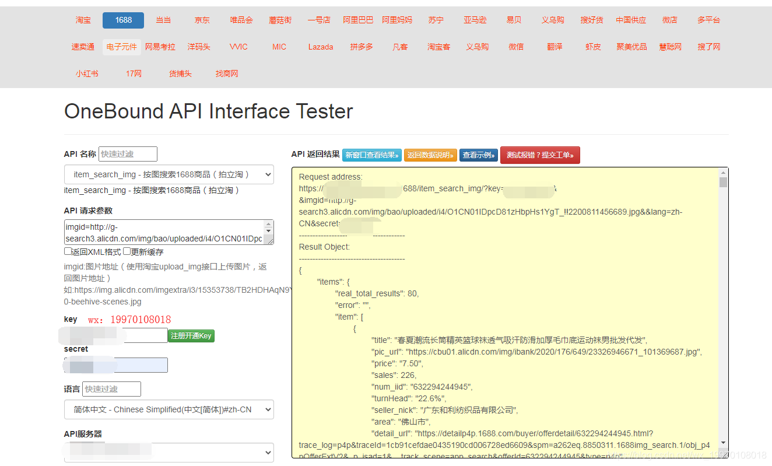Expand the item_search_img API name dropdown

coord(169,174)
